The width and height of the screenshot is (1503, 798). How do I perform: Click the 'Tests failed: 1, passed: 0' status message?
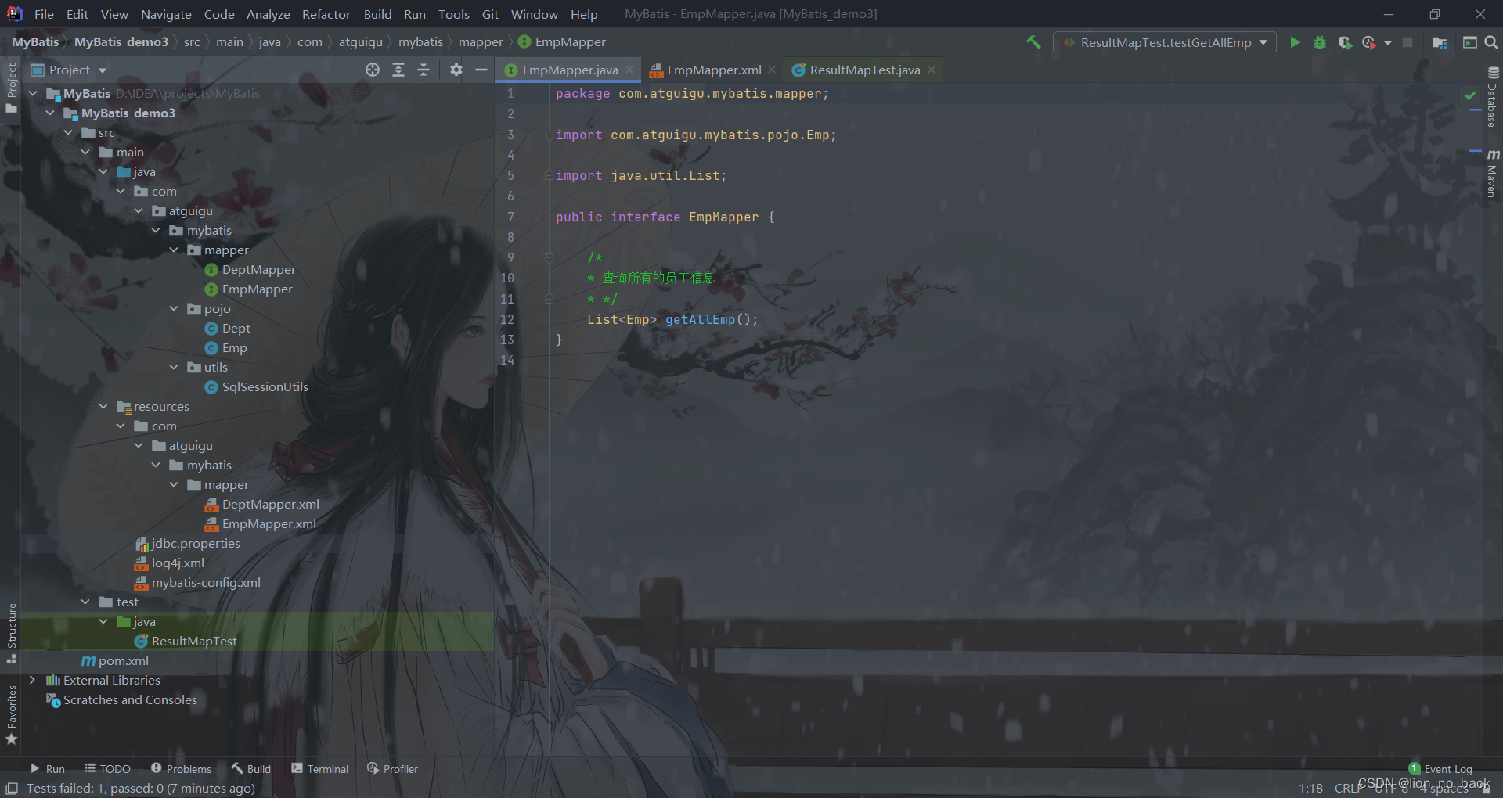141,788
